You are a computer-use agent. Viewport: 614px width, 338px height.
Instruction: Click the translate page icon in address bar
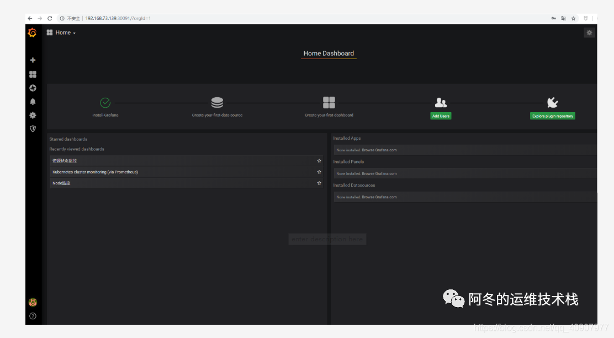[x=564, y=18]
